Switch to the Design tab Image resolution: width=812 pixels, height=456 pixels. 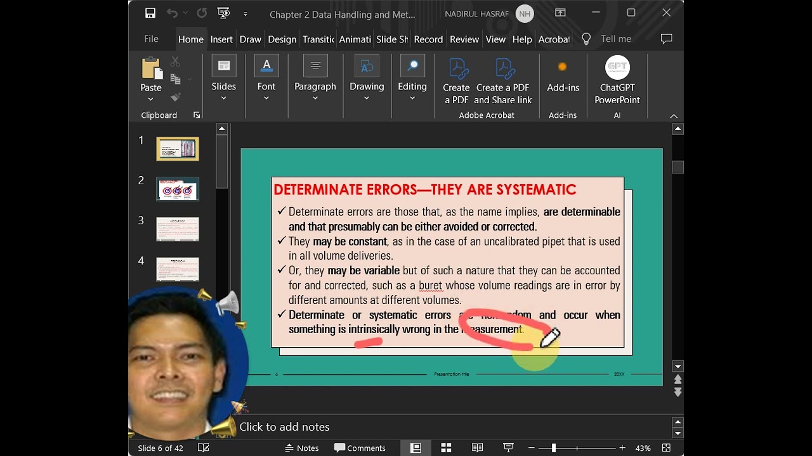tap(282, 39)
